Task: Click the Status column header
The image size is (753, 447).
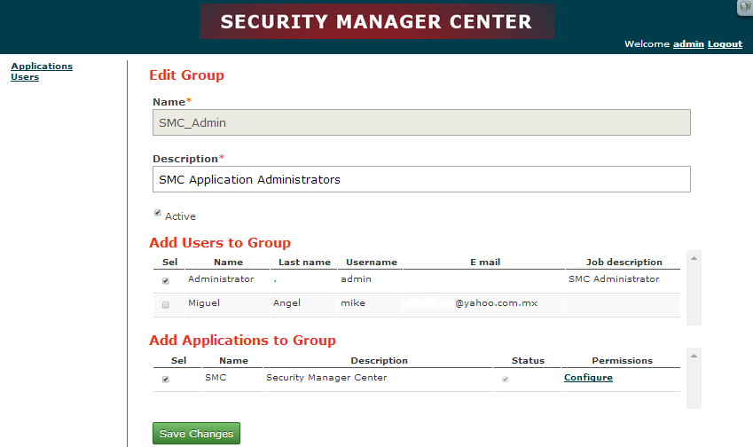Action: 528,361
